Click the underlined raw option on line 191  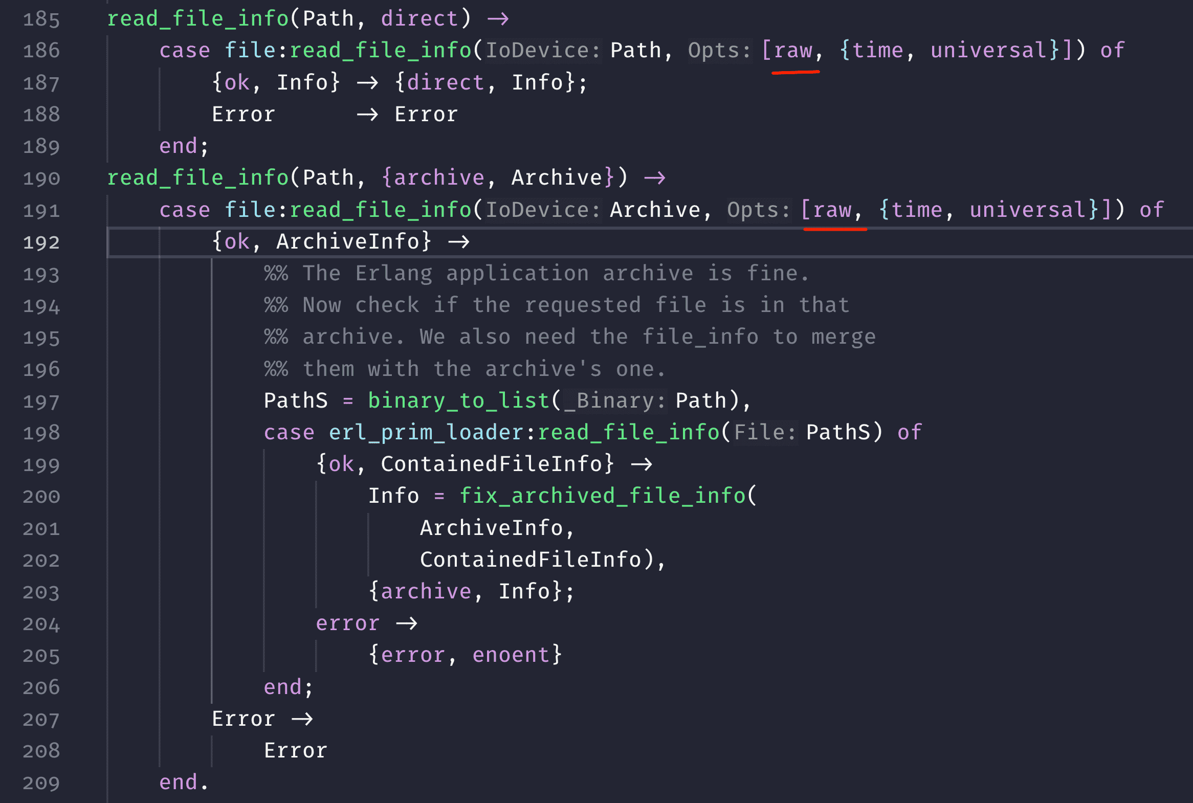coord(832,210)
